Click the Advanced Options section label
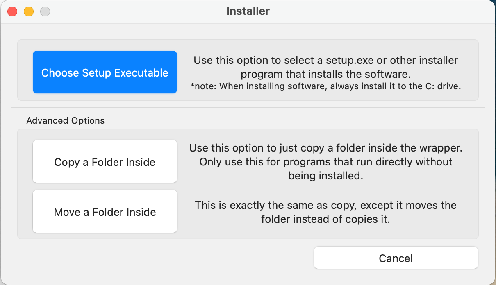 65,121
